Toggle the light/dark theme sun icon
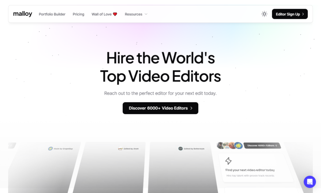 coord(264,14)
